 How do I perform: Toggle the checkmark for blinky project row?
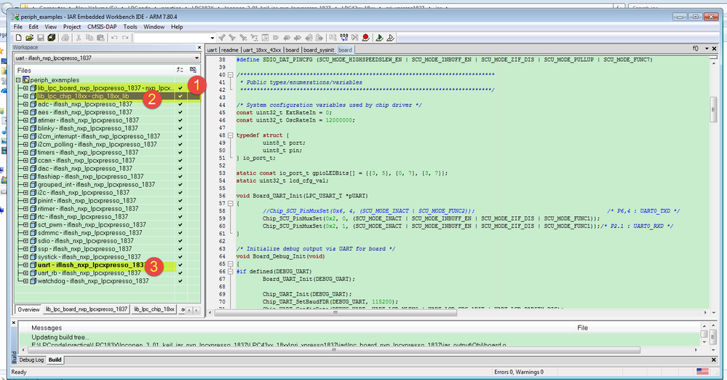[180, 129]
